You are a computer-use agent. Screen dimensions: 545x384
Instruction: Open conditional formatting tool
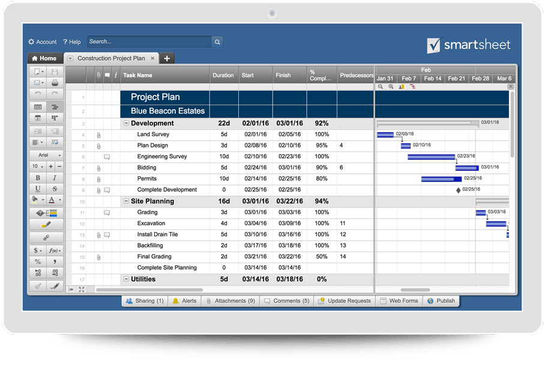pos(47,213)
